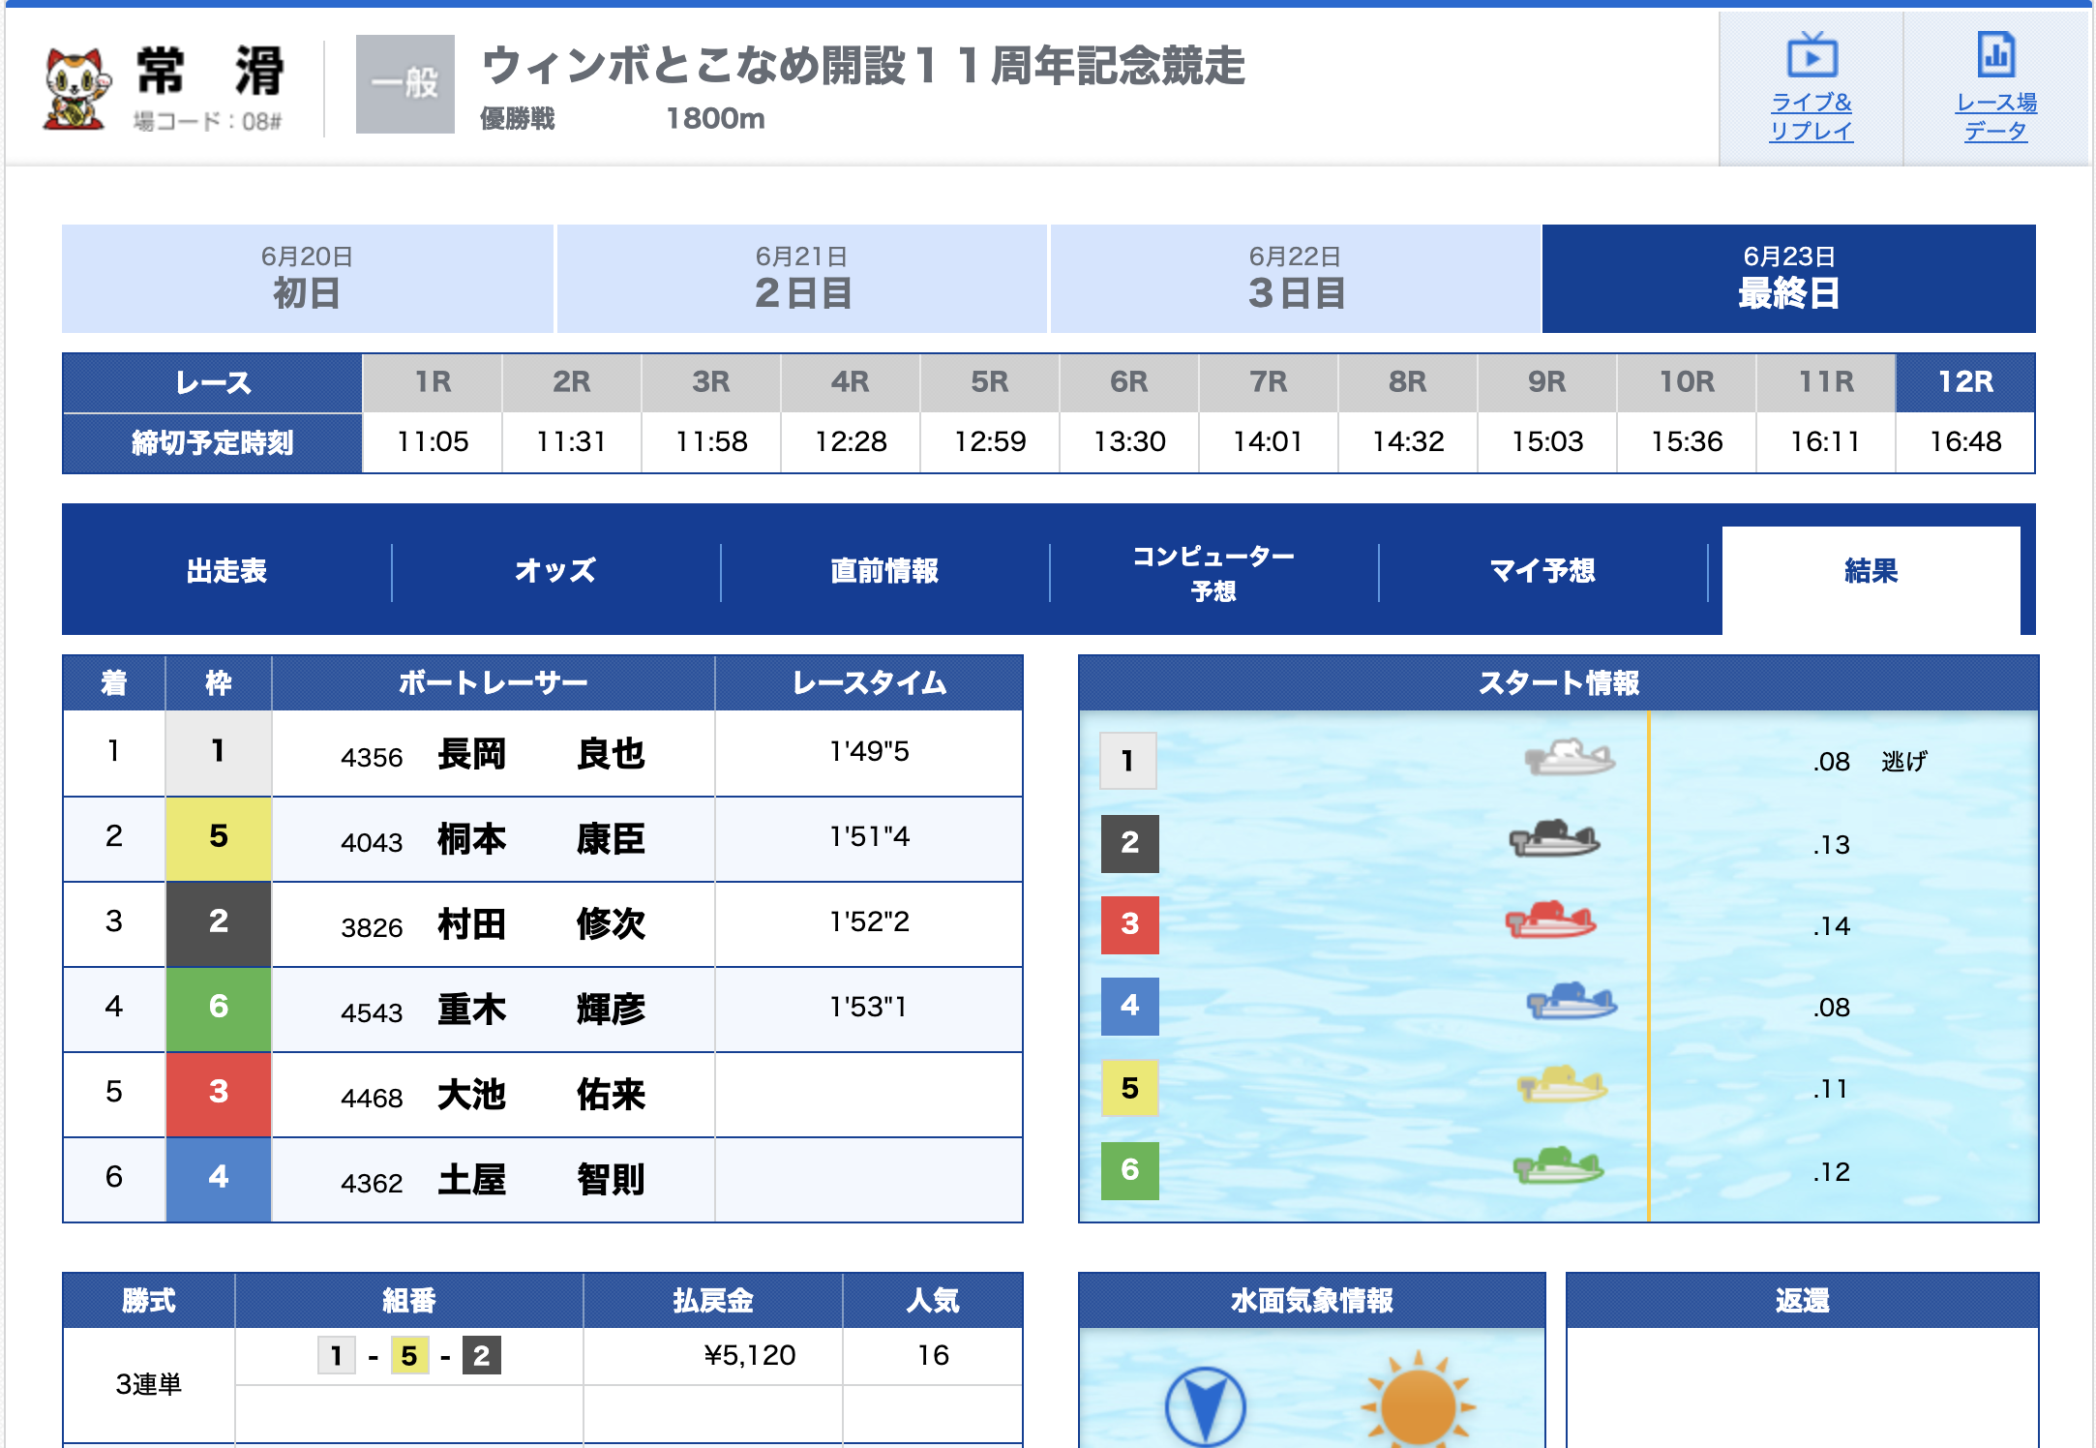2096x1448 pixels.
Task: Open the オッズ tab
Action: [555, 571]
